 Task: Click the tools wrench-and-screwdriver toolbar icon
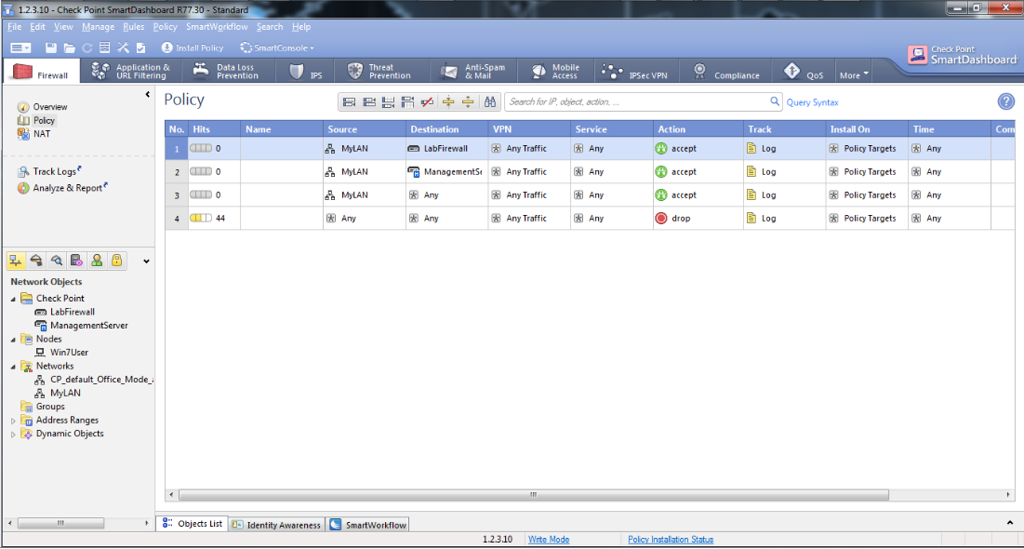(x=124, y=47)
